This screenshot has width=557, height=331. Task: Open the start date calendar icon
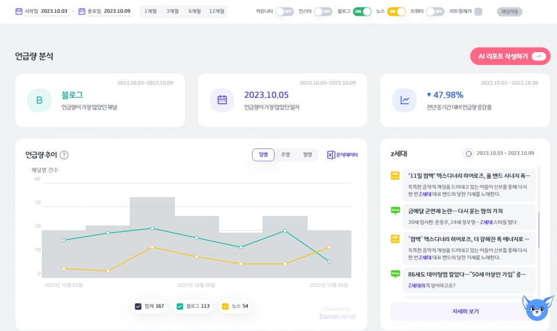(x=19, y=12)
